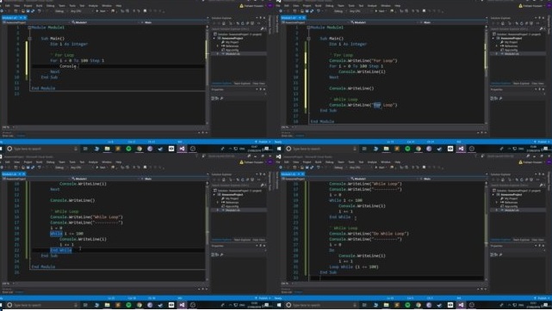
Task: Collapse Module Module1 outlining in top-left editor
Action: [x=29, y=27]
